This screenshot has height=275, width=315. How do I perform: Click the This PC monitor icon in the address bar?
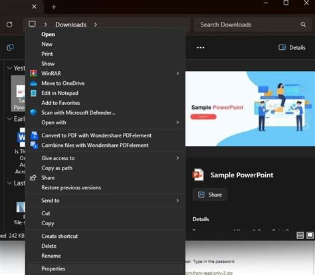(x=32, y=24)
